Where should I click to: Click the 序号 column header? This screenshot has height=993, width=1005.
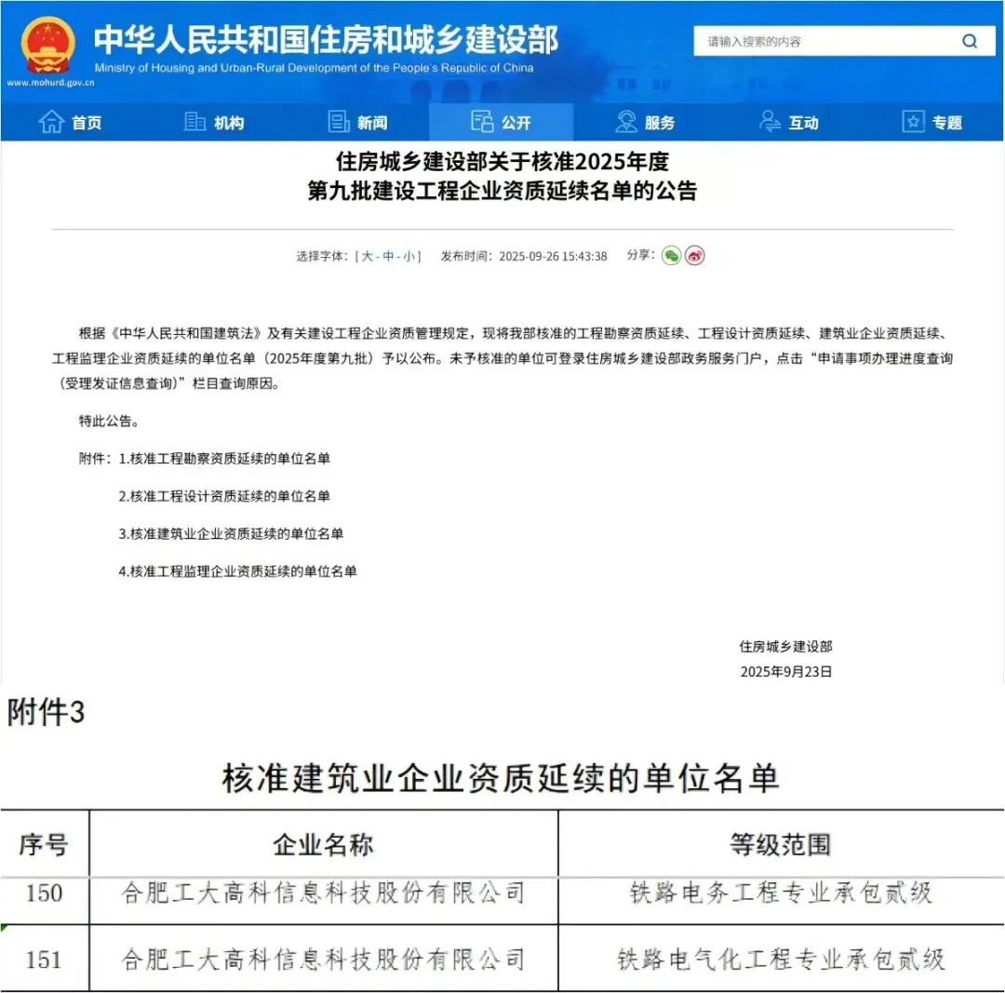click(x=44, y=844)
